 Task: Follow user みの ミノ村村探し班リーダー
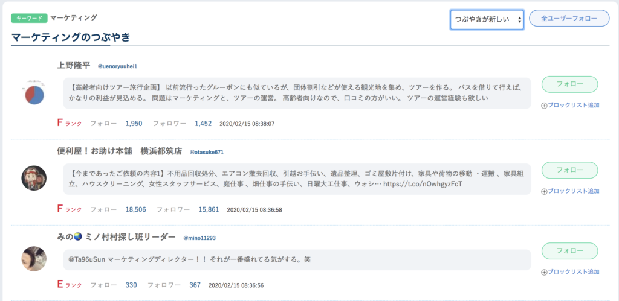(569, 251)
